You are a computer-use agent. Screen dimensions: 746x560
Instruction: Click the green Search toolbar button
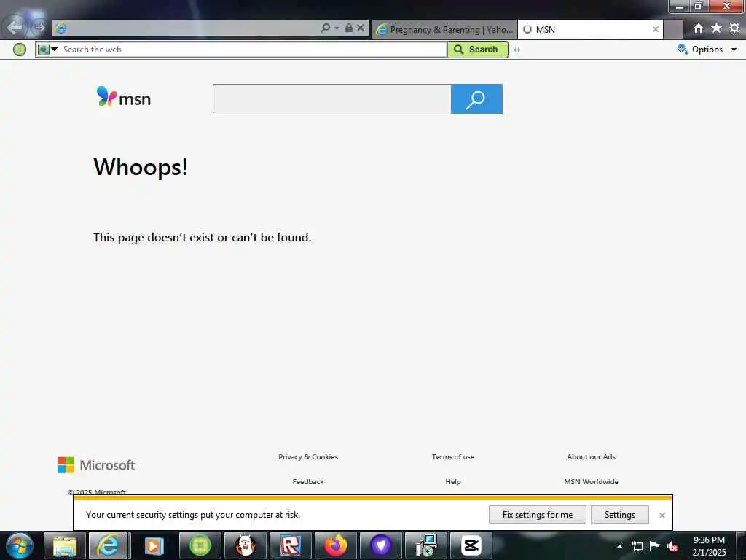[477, 50]
